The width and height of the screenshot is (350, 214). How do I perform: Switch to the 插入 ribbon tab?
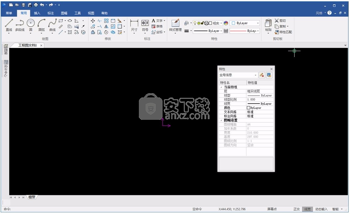(37, 13)
